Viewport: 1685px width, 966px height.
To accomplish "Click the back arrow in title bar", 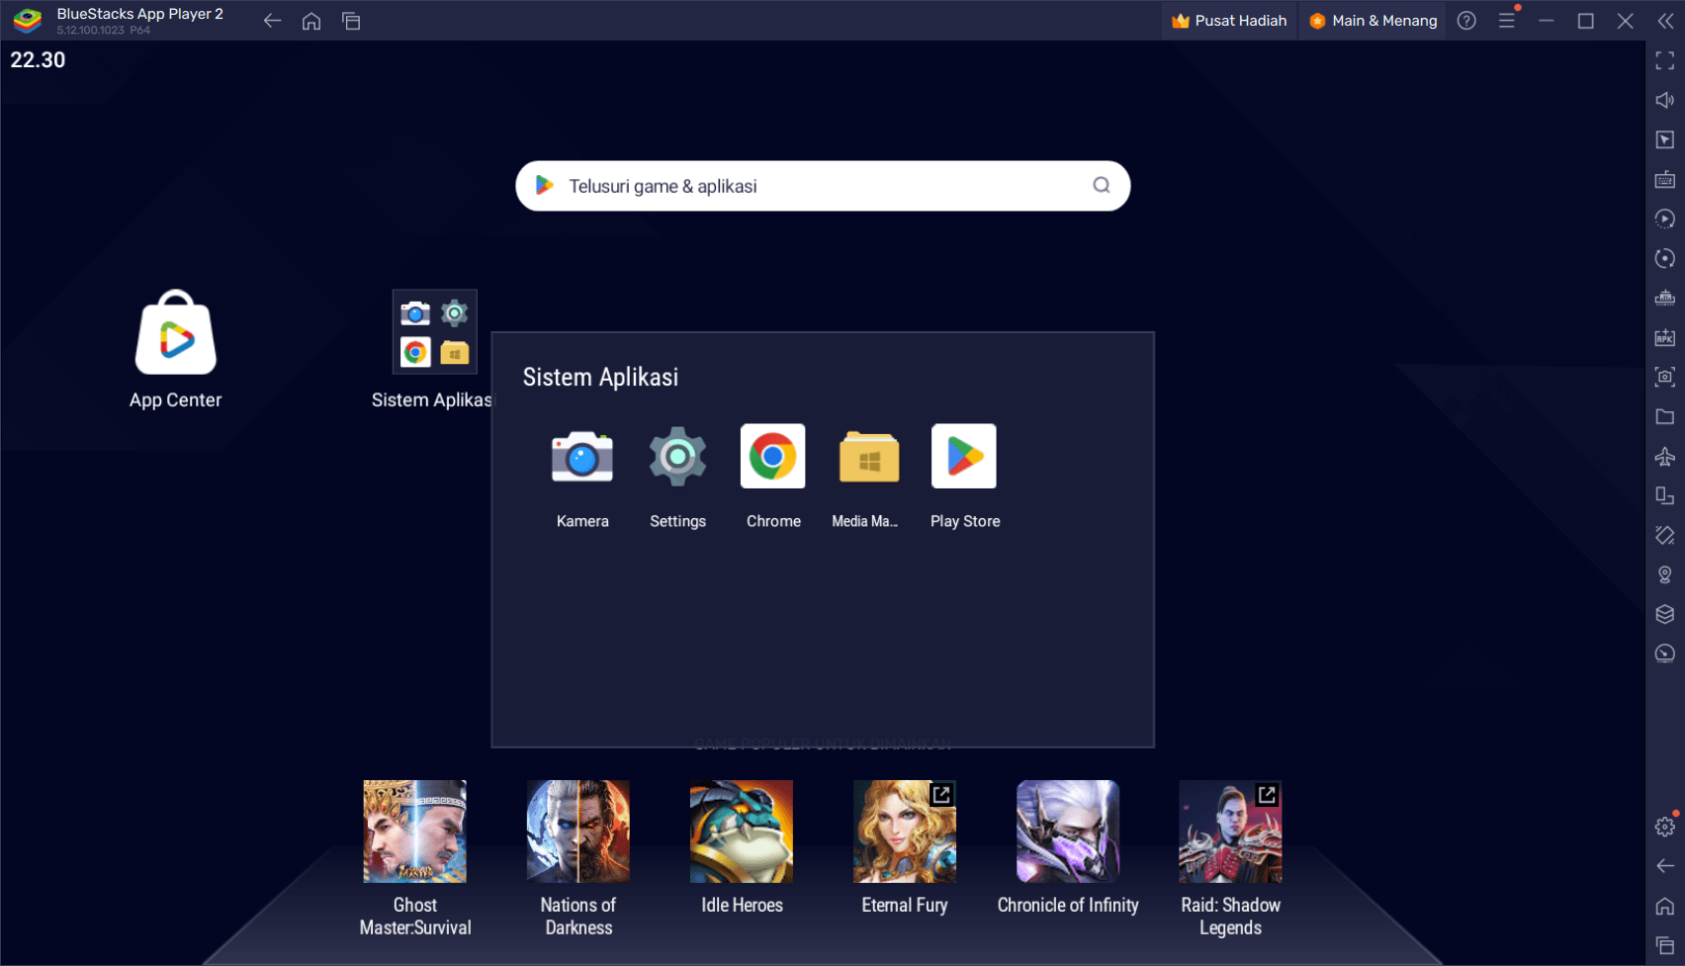I will coord(272,21).
